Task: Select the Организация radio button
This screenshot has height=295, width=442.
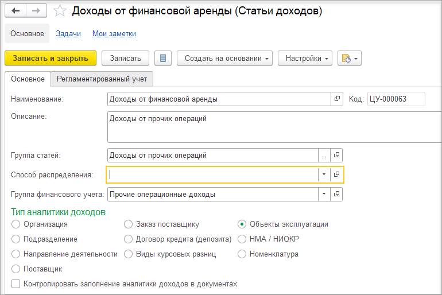Action: (16, 224)
